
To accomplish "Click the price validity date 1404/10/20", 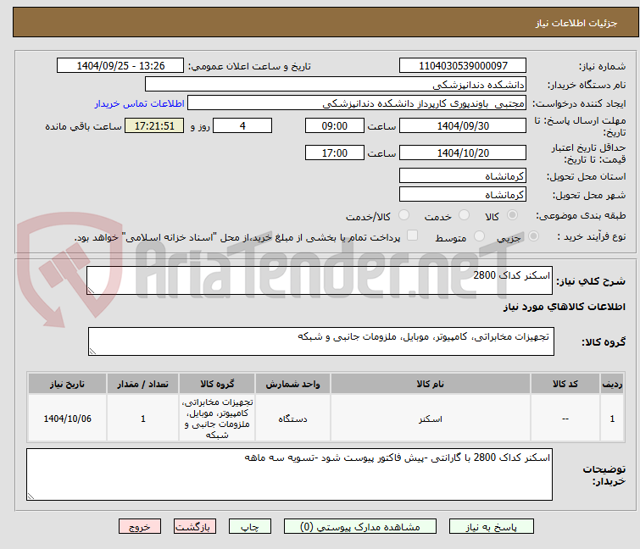I will coord(463,153).
